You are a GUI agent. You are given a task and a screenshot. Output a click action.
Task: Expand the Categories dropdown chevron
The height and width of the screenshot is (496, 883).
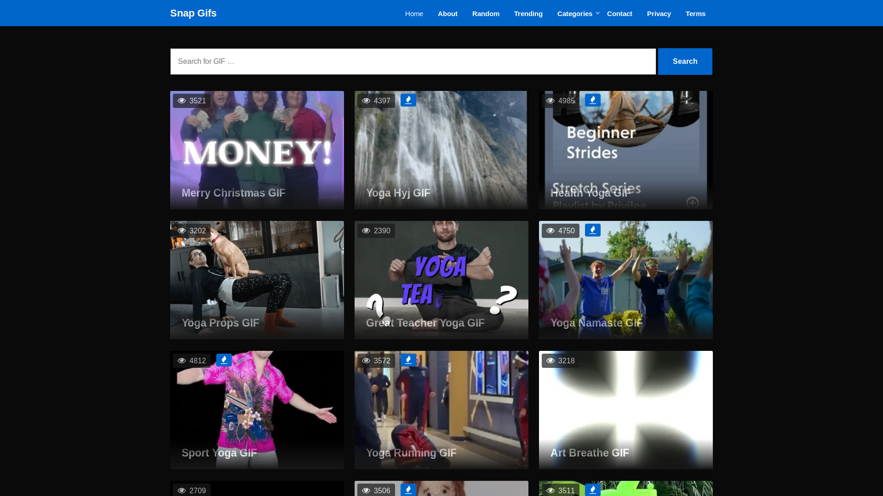(x=597, y=13)
